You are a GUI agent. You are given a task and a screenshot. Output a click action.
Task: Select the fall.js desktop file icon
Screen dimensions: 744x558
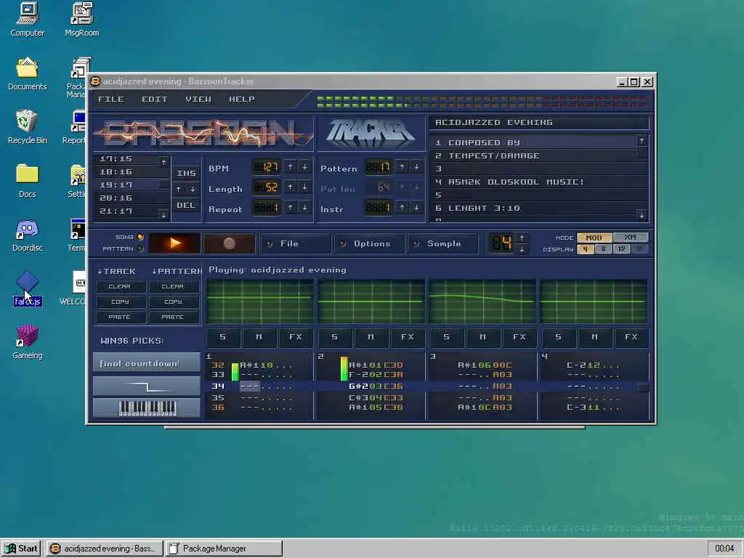coord(28,288)
